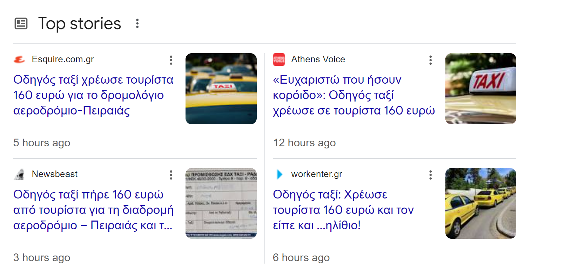The image size is (579, 265).
Task: Click the Top stories heading
Action: (x=80, y=23)
